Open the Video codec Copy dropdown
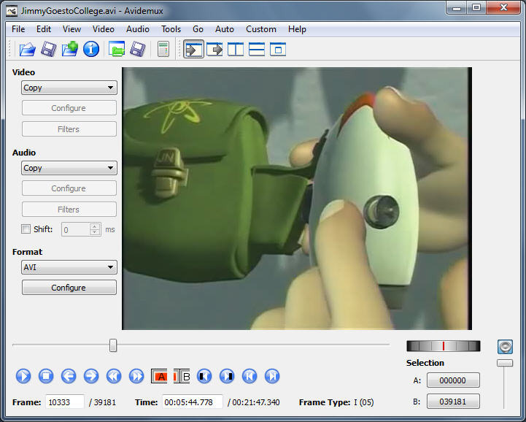Screen dimensions: 526x422 (69, 88)
